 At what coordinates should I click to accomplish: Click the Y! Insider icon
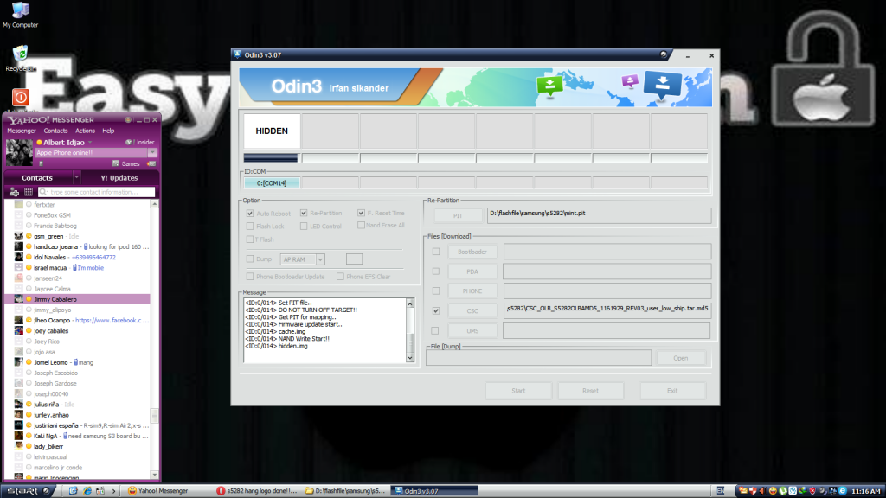pyautogui.click(x=129, y=143)
